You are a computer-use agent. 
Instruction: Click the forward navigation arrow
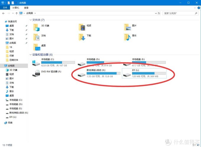tap(9, 13)
